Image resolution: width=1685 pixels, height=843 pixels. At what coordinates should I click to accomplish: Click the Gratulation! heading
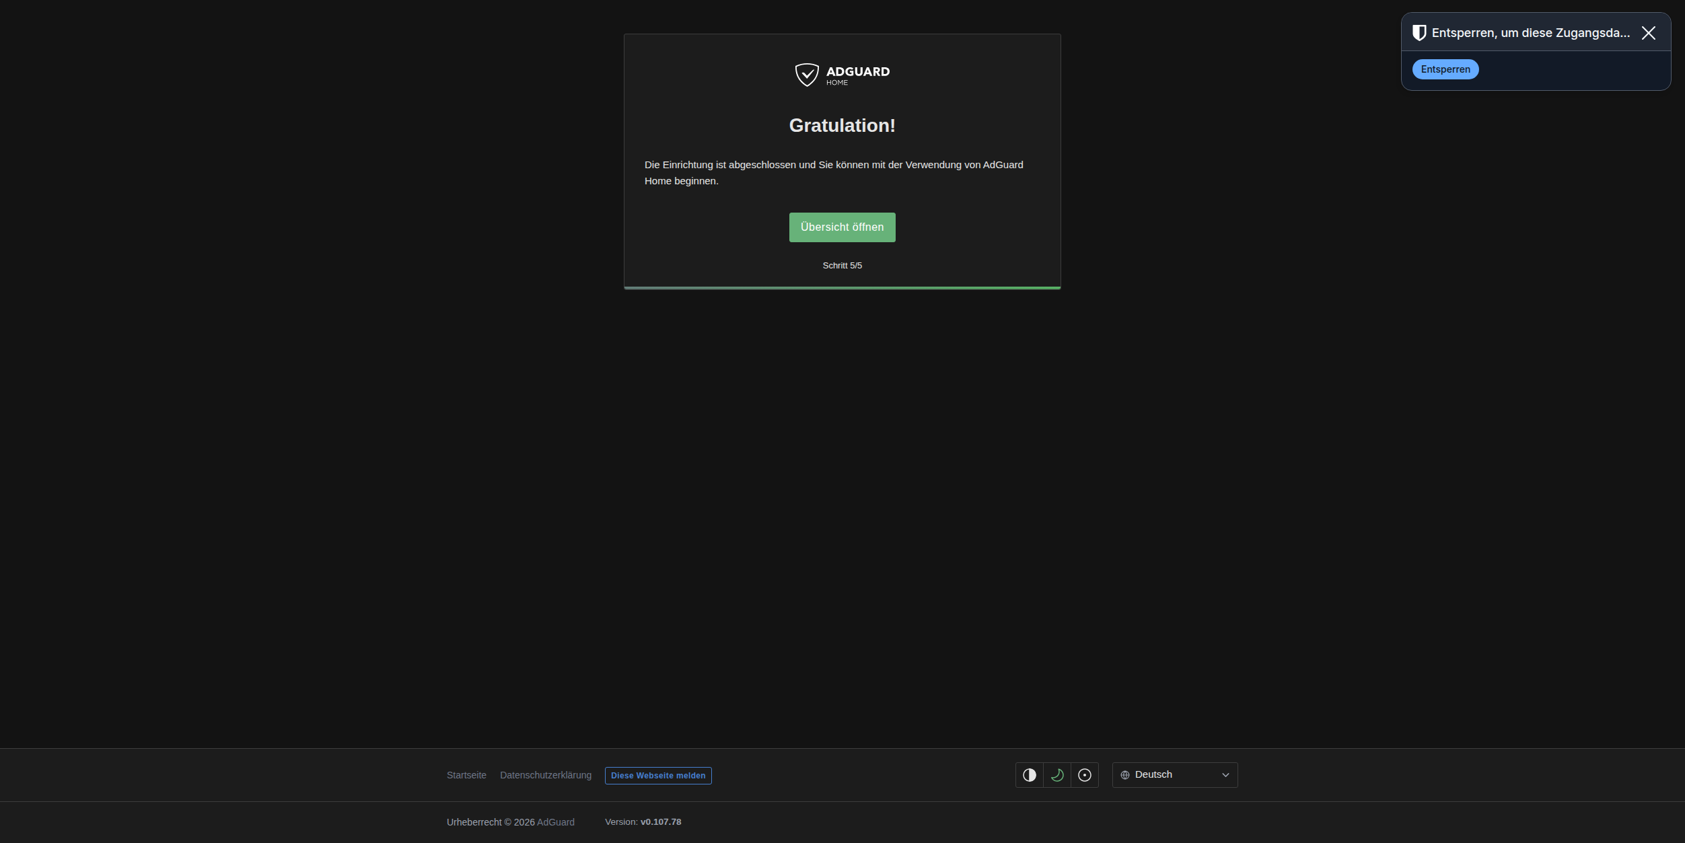842,126
